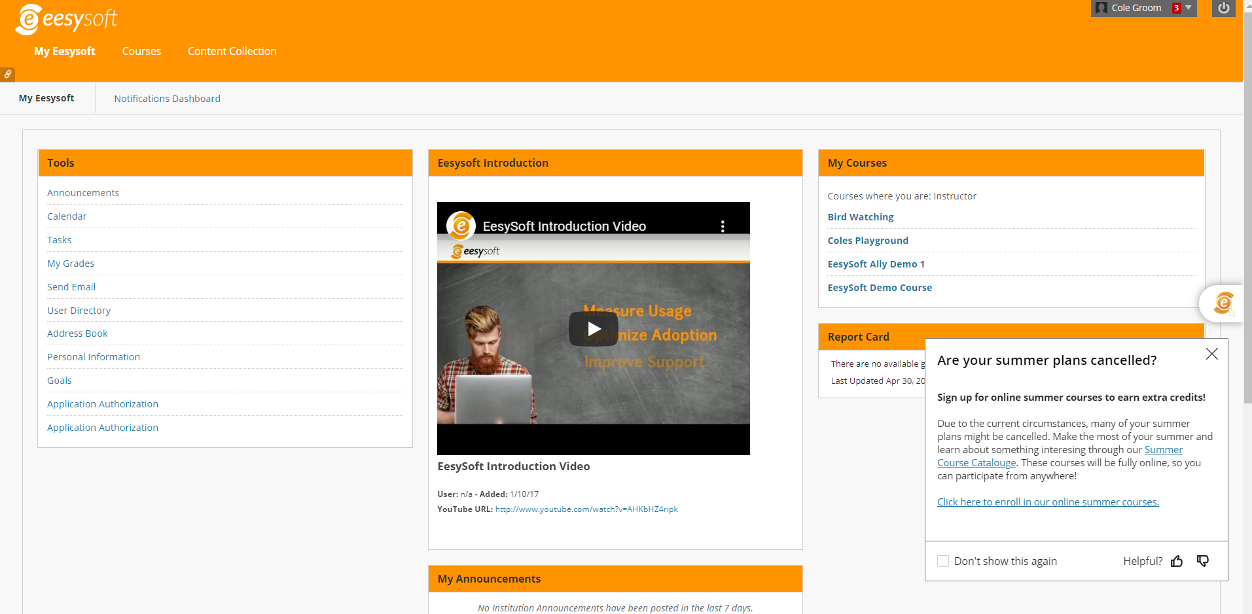Open the Eesysoft floating help widget

1223,303
